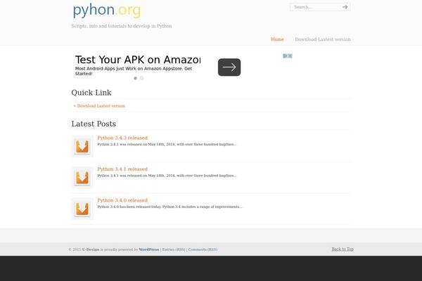Click the Latest Posts heading
422x281 pixels.
94,124
